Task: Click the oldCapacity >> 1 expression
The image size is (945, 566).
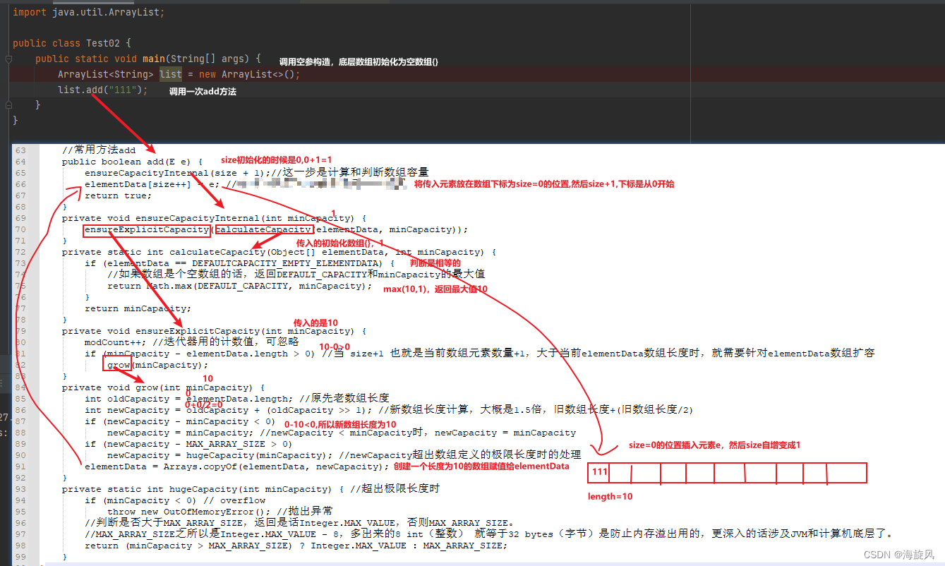Action: [x=317, y=410]
